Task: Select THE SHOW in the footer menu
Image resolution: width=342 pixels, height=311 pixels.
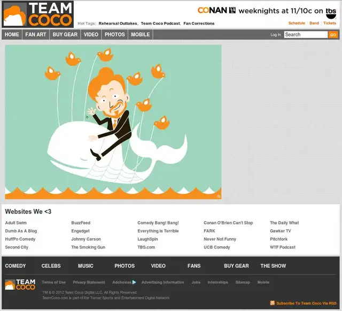Action: point(273,266)
